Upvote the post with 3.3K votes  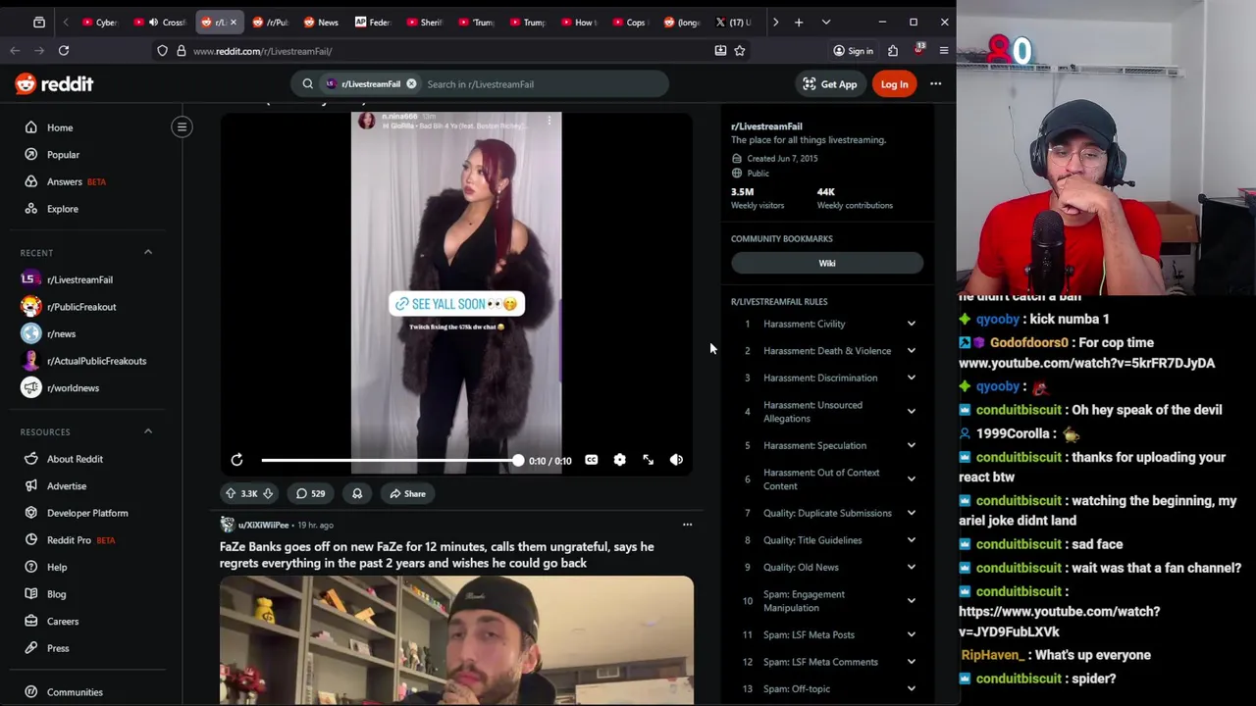pyautogui.click(x=231, y=493)
